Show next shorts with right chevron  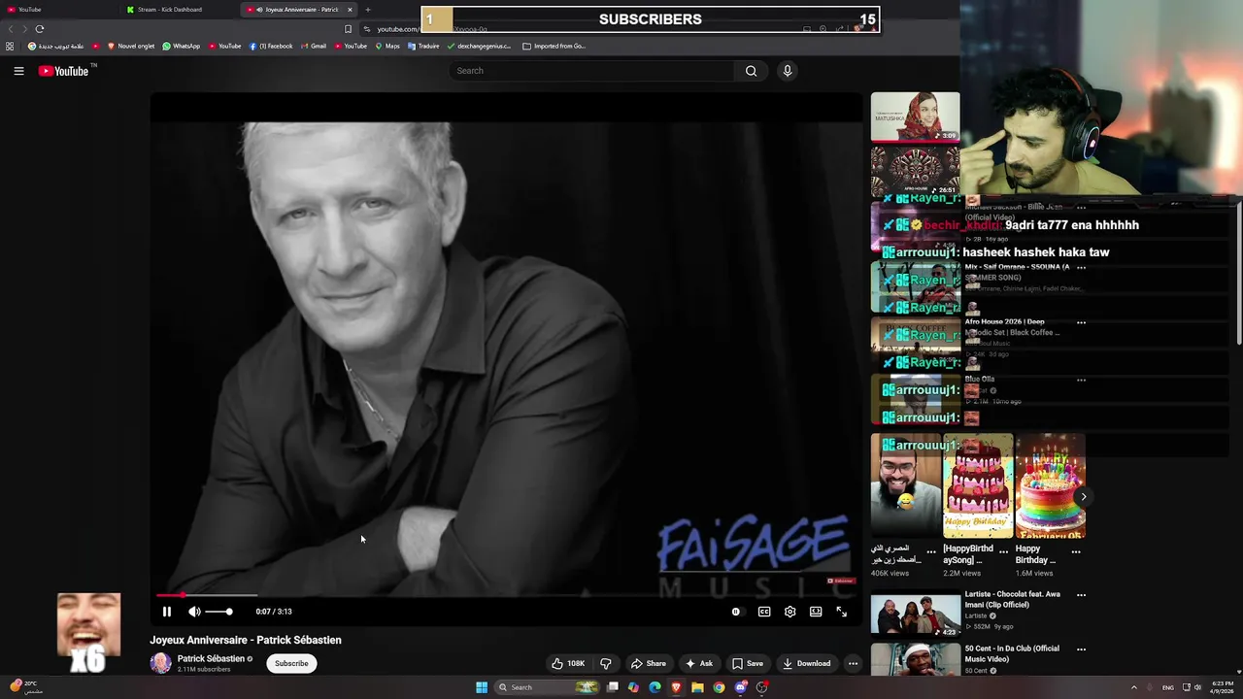click(1083, 497)
